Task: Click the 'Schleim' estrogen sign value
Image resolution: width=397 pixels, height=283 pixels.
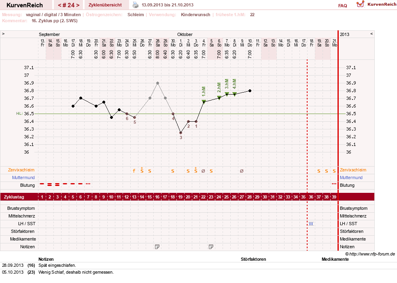Action: pos(136,15)
